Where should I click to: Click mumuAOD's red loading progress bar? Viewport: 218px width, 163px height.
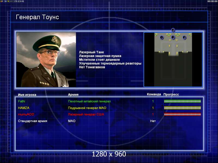(x=182, y=114)
